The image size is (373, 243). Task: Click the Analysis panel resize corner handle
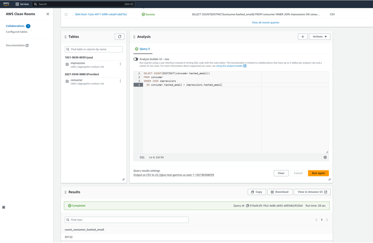pyautogui.click(x=329, y=180)
